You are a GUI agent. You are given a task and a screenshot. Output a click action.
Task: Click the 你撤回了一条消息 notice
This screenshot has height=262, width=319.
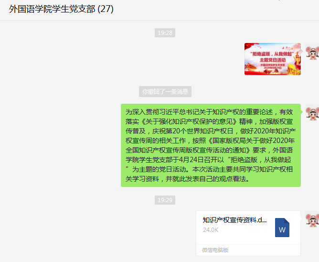click(x=165, y=91)
